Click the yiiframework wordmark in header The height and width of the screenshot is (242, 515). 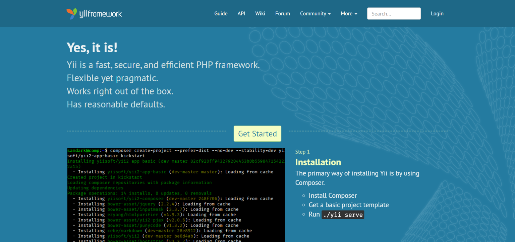tap(101, 14)
